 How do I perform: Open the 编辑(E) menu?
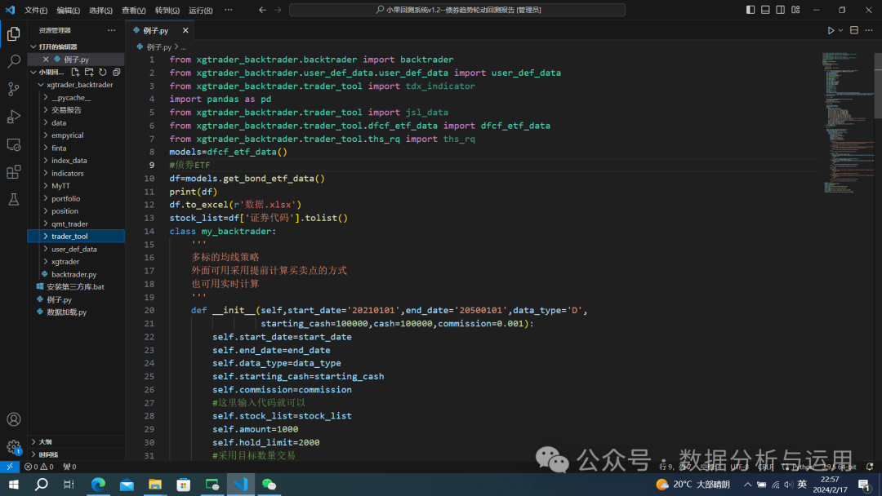click(69, 10)
